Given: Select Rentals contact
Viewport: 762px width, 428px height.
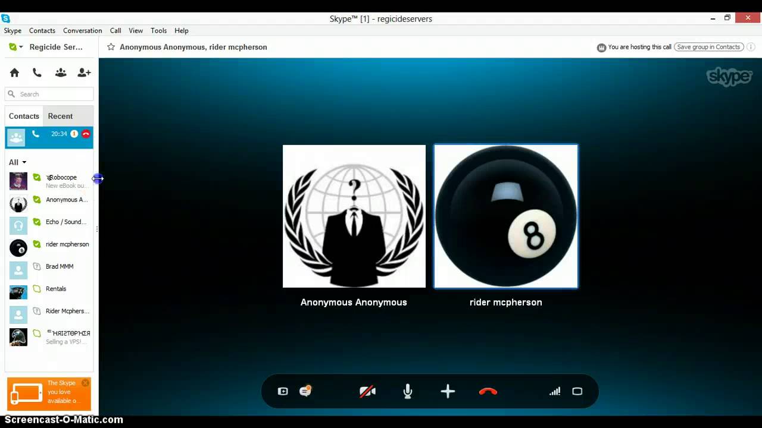Looking at the screenshot, I should (49, 292).
